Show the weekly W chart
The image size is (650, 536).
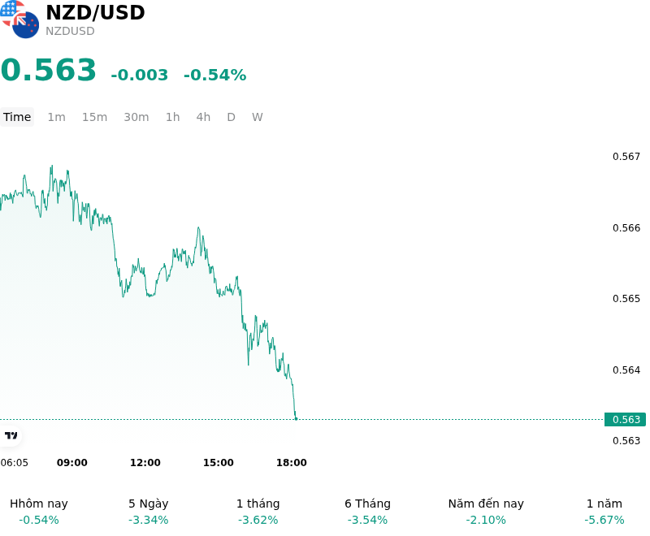tap(258, 117)
